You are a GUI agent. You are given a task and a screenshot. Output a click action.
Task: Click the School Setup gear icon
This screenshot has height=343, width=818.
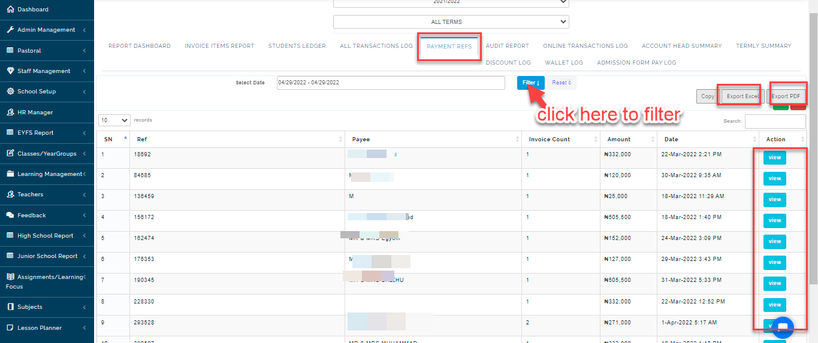[10, 92]
